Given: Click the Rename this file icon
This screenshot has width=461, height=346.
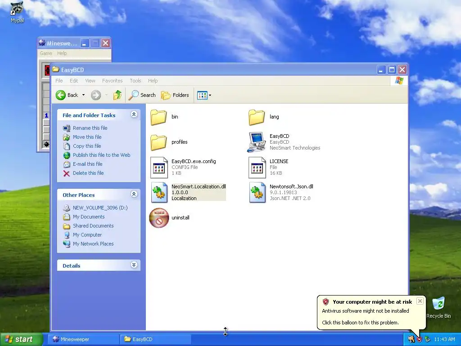Looking at the screenshot, I should pyautogui.click(x=67, y=128).
